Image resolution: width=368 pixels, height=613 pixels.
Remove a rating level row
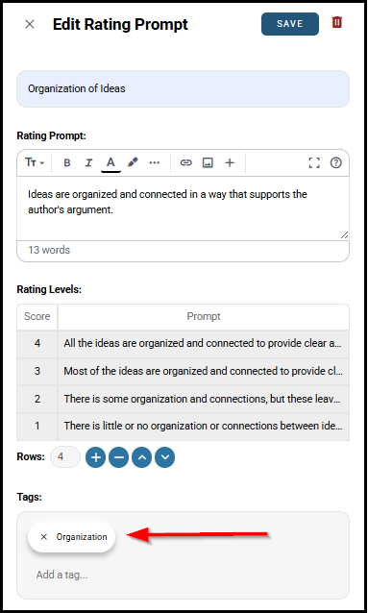119,457
